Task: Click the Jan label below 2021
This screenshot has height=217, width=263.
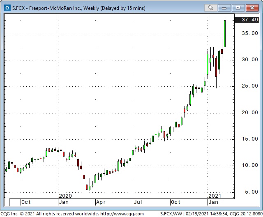Action: pyautogui.click(x=213, y=202)
